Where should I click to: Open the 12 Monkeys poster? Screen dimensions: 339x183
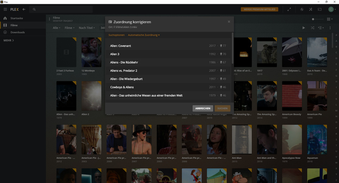(91, 52)
